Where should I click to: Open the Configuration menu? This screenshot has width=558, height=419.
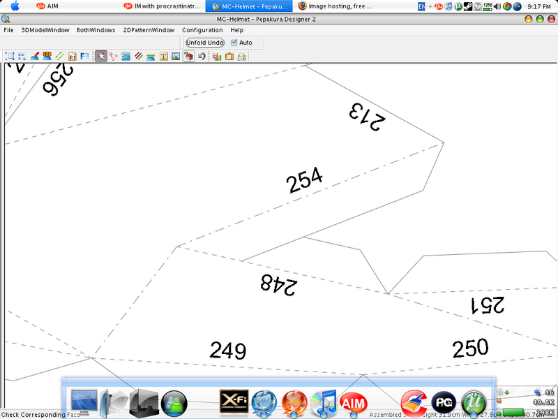202,30
